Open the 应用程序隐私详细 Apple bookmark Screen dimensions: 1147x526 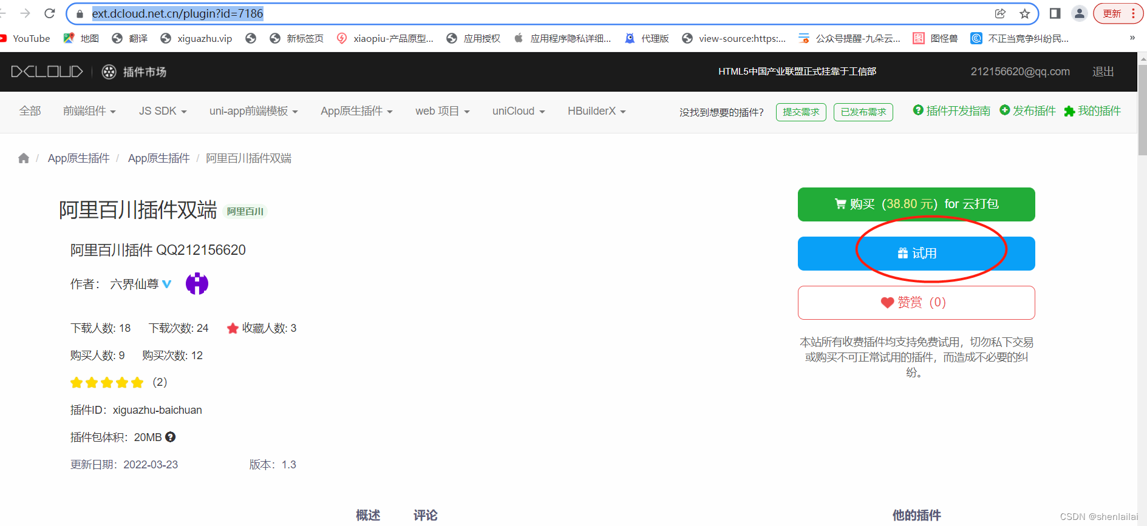562,38
